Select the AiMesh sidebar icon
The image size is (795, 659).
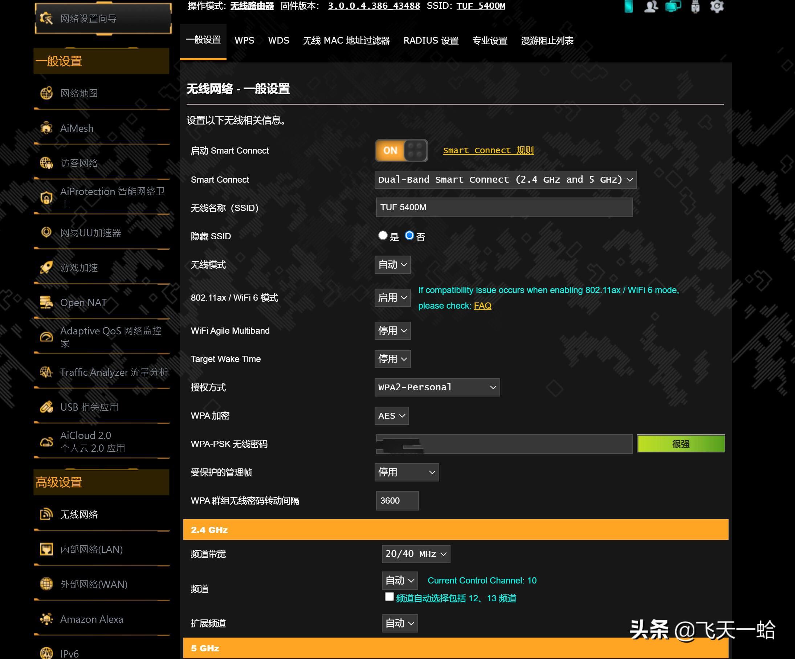click(46, 128)
